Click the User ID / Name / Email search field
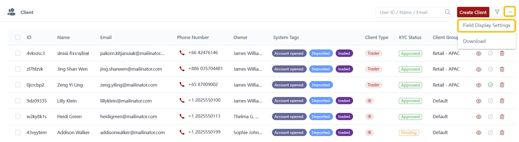The width and height of the screenshot is (519, 142). point(409,12)
